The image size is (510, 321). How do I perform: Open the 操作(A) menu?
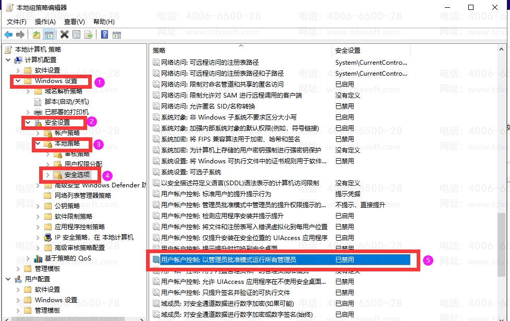point(45,21)
